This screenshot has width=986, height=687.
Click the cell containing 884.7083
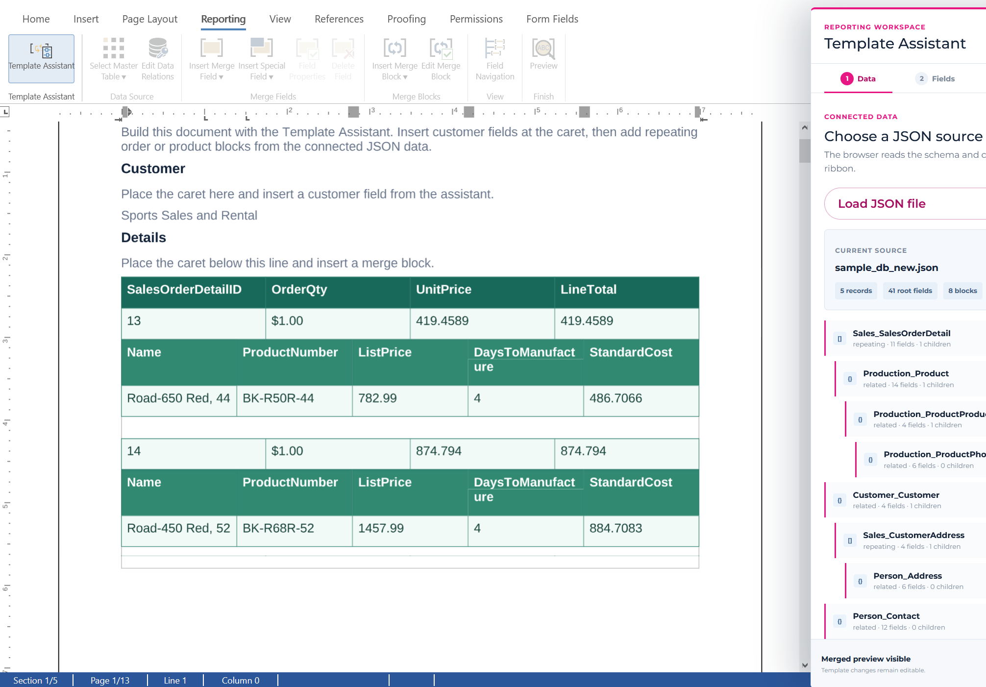tap(641, 531)
